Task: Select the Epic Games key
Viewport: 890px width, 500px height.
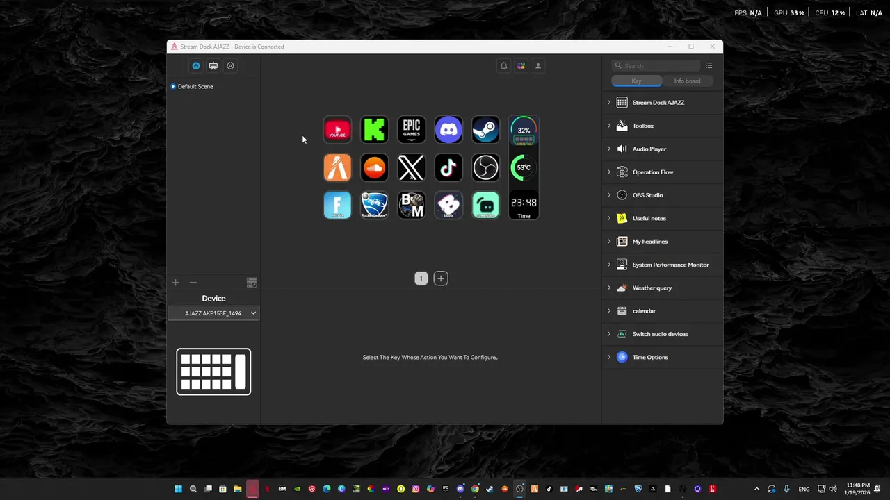Action: 412,130
